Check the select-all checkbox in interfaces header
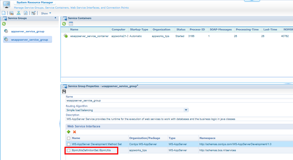 pos(69,138)
